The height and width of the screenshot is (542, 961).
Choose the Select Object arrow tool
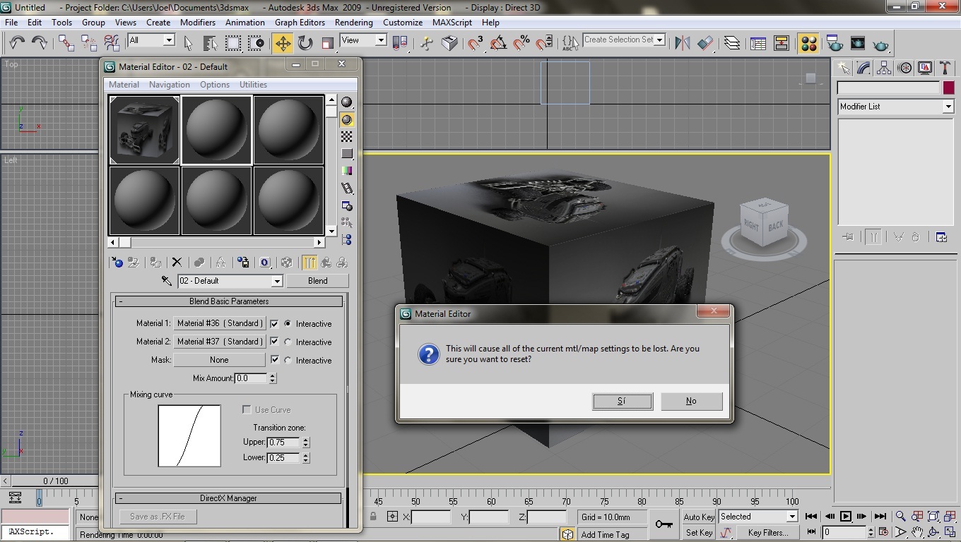click(188, 43)
